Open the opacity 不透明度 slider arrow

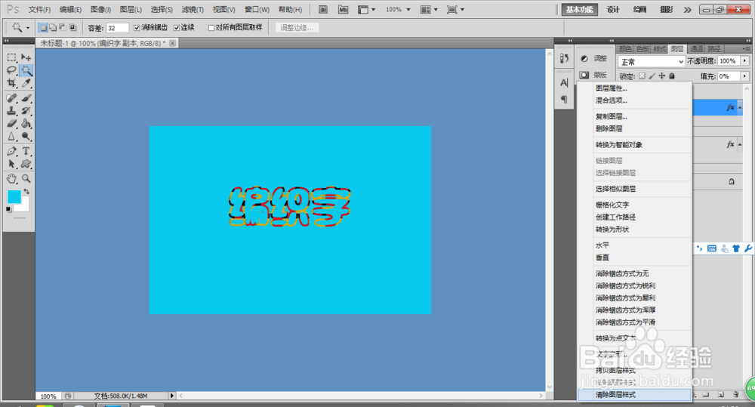(745, 61)
